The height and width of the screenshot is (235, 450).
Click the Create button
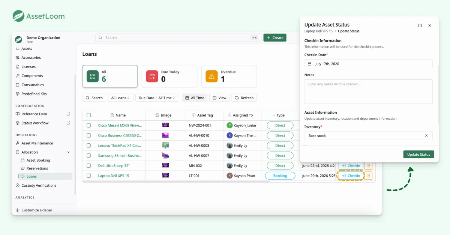[x=275, y=38]
